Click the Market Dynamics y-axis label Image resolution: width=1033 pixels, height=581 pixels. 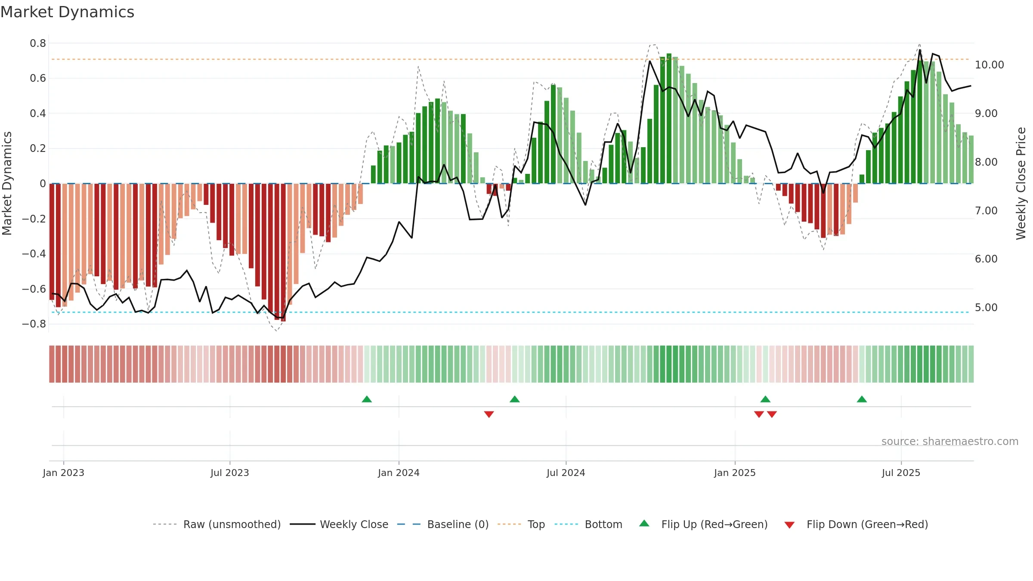(7, 183)
